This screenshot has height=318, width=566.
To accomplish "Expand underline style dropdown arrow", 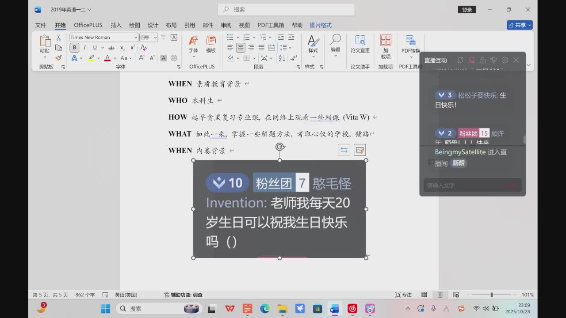I will tap(103, 48).
